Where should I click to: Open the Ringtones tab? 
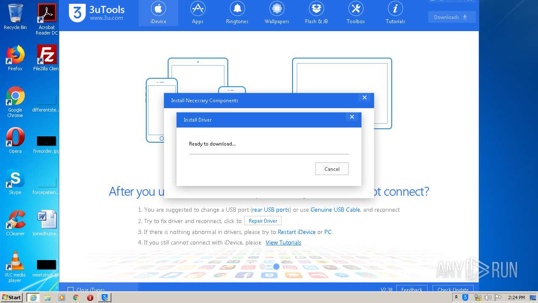237,13
